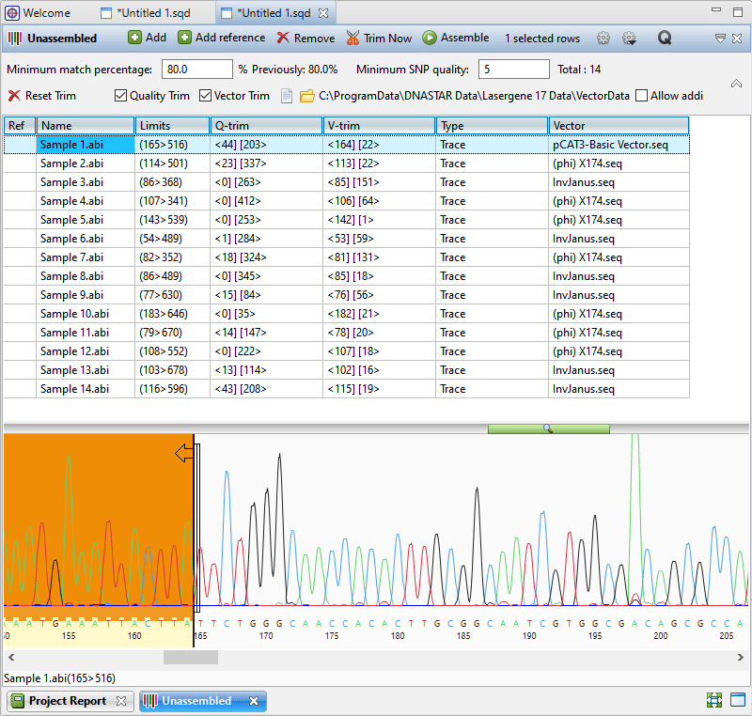Click the red Remove X icon
The image size is (752, 716).
283,38
